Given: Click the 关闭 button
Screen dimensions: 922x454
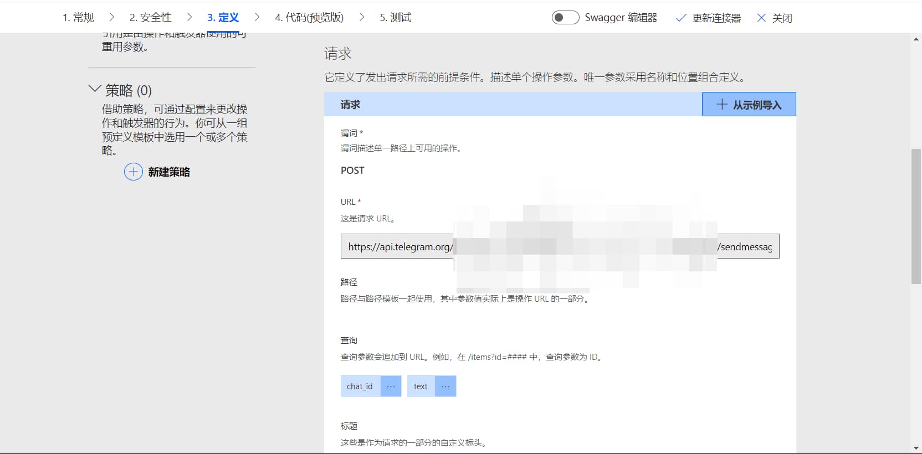Looking at the screenshot, I should click(774, 18).
